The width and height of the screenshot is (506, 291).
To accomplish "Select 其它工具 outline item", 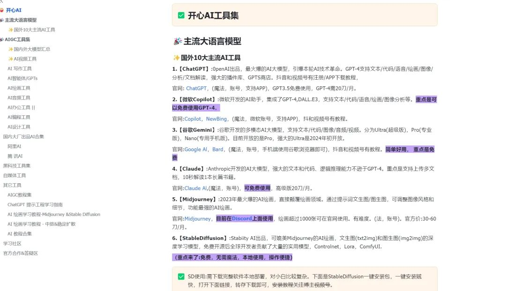I will [12, 185].
